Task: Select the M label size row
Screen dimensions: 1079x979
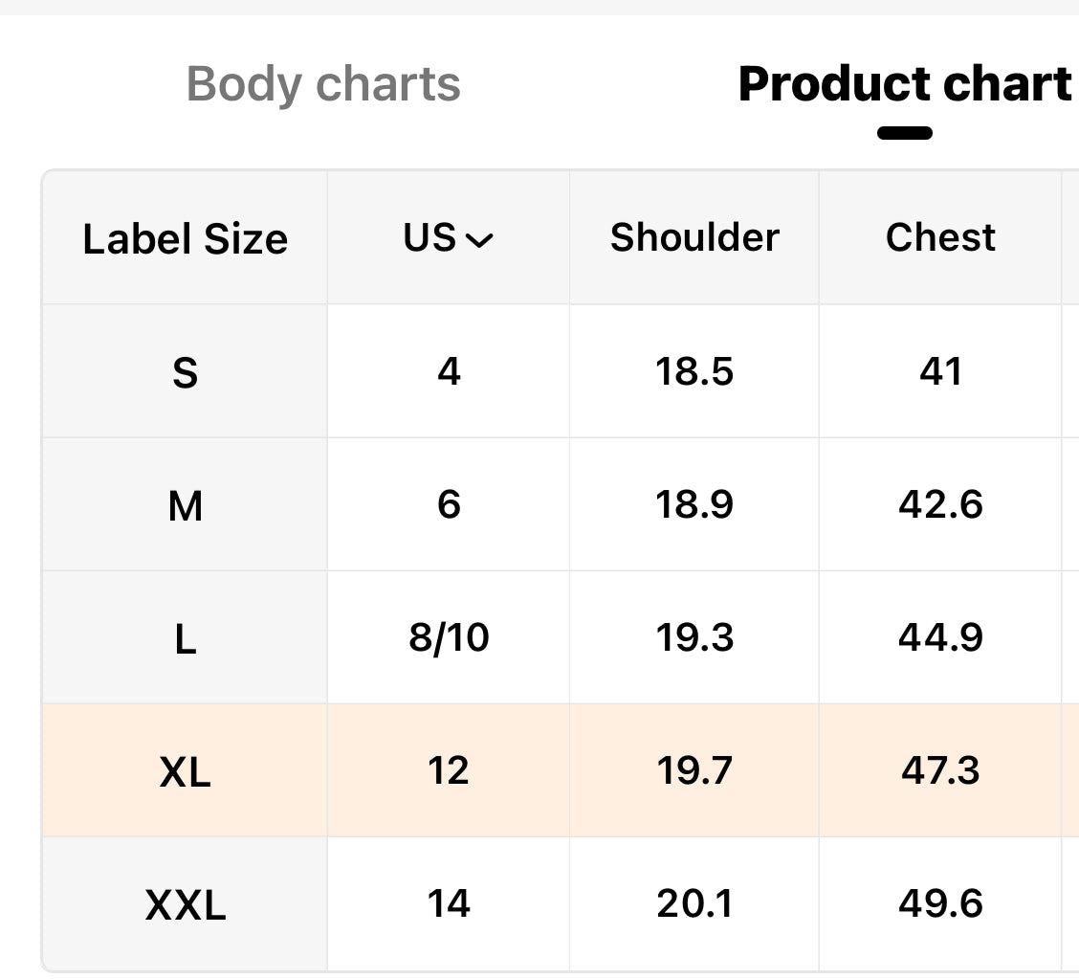Action: tap(185, 504)
